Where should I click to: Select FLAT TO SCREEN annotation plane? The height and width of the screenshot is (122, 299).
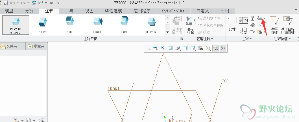[16, 25]
